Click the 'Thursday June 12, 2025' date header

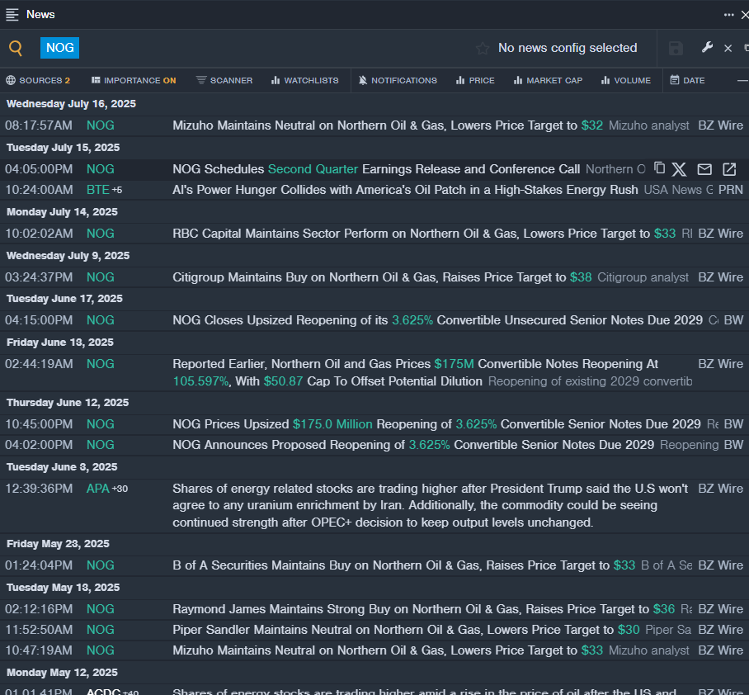(x=68, y=403)
